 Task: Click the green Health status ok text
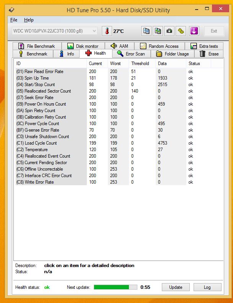coord(47,287)
